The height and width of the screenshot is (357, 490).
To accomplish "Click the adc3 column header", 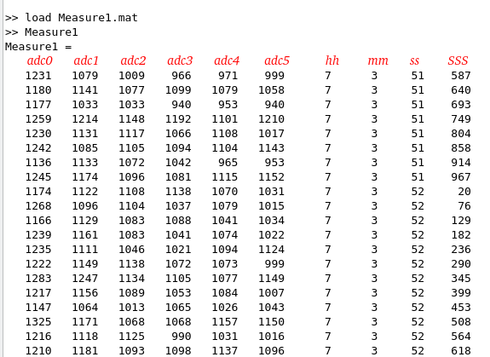I will pos(180,60).
